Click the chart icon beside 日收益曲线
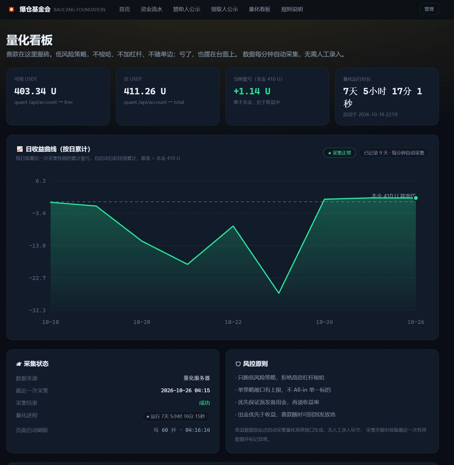Image resolution: width=454 pixels, height=465 pixels. pos(20,149)
